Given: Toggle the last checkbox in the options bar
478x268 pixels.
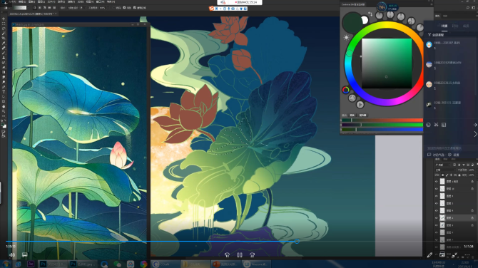Looking at the screenshot, I should [x=135, y=8].
